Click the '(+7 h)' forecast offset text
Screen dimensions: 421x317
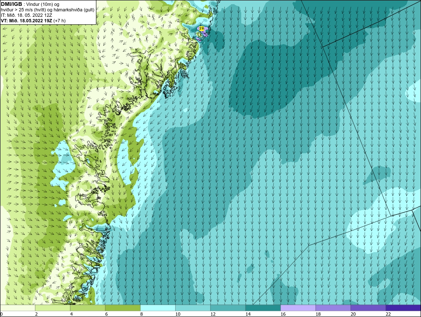59,20
